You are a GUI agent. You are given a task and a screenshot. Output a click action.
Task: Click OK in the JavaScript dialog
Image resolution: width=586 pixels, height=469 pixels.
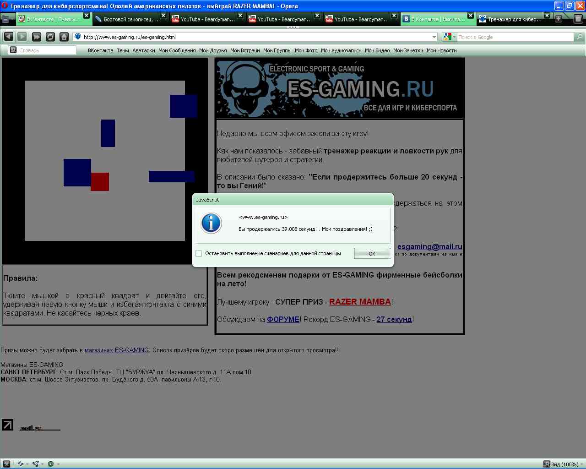[x=372, y=253]
